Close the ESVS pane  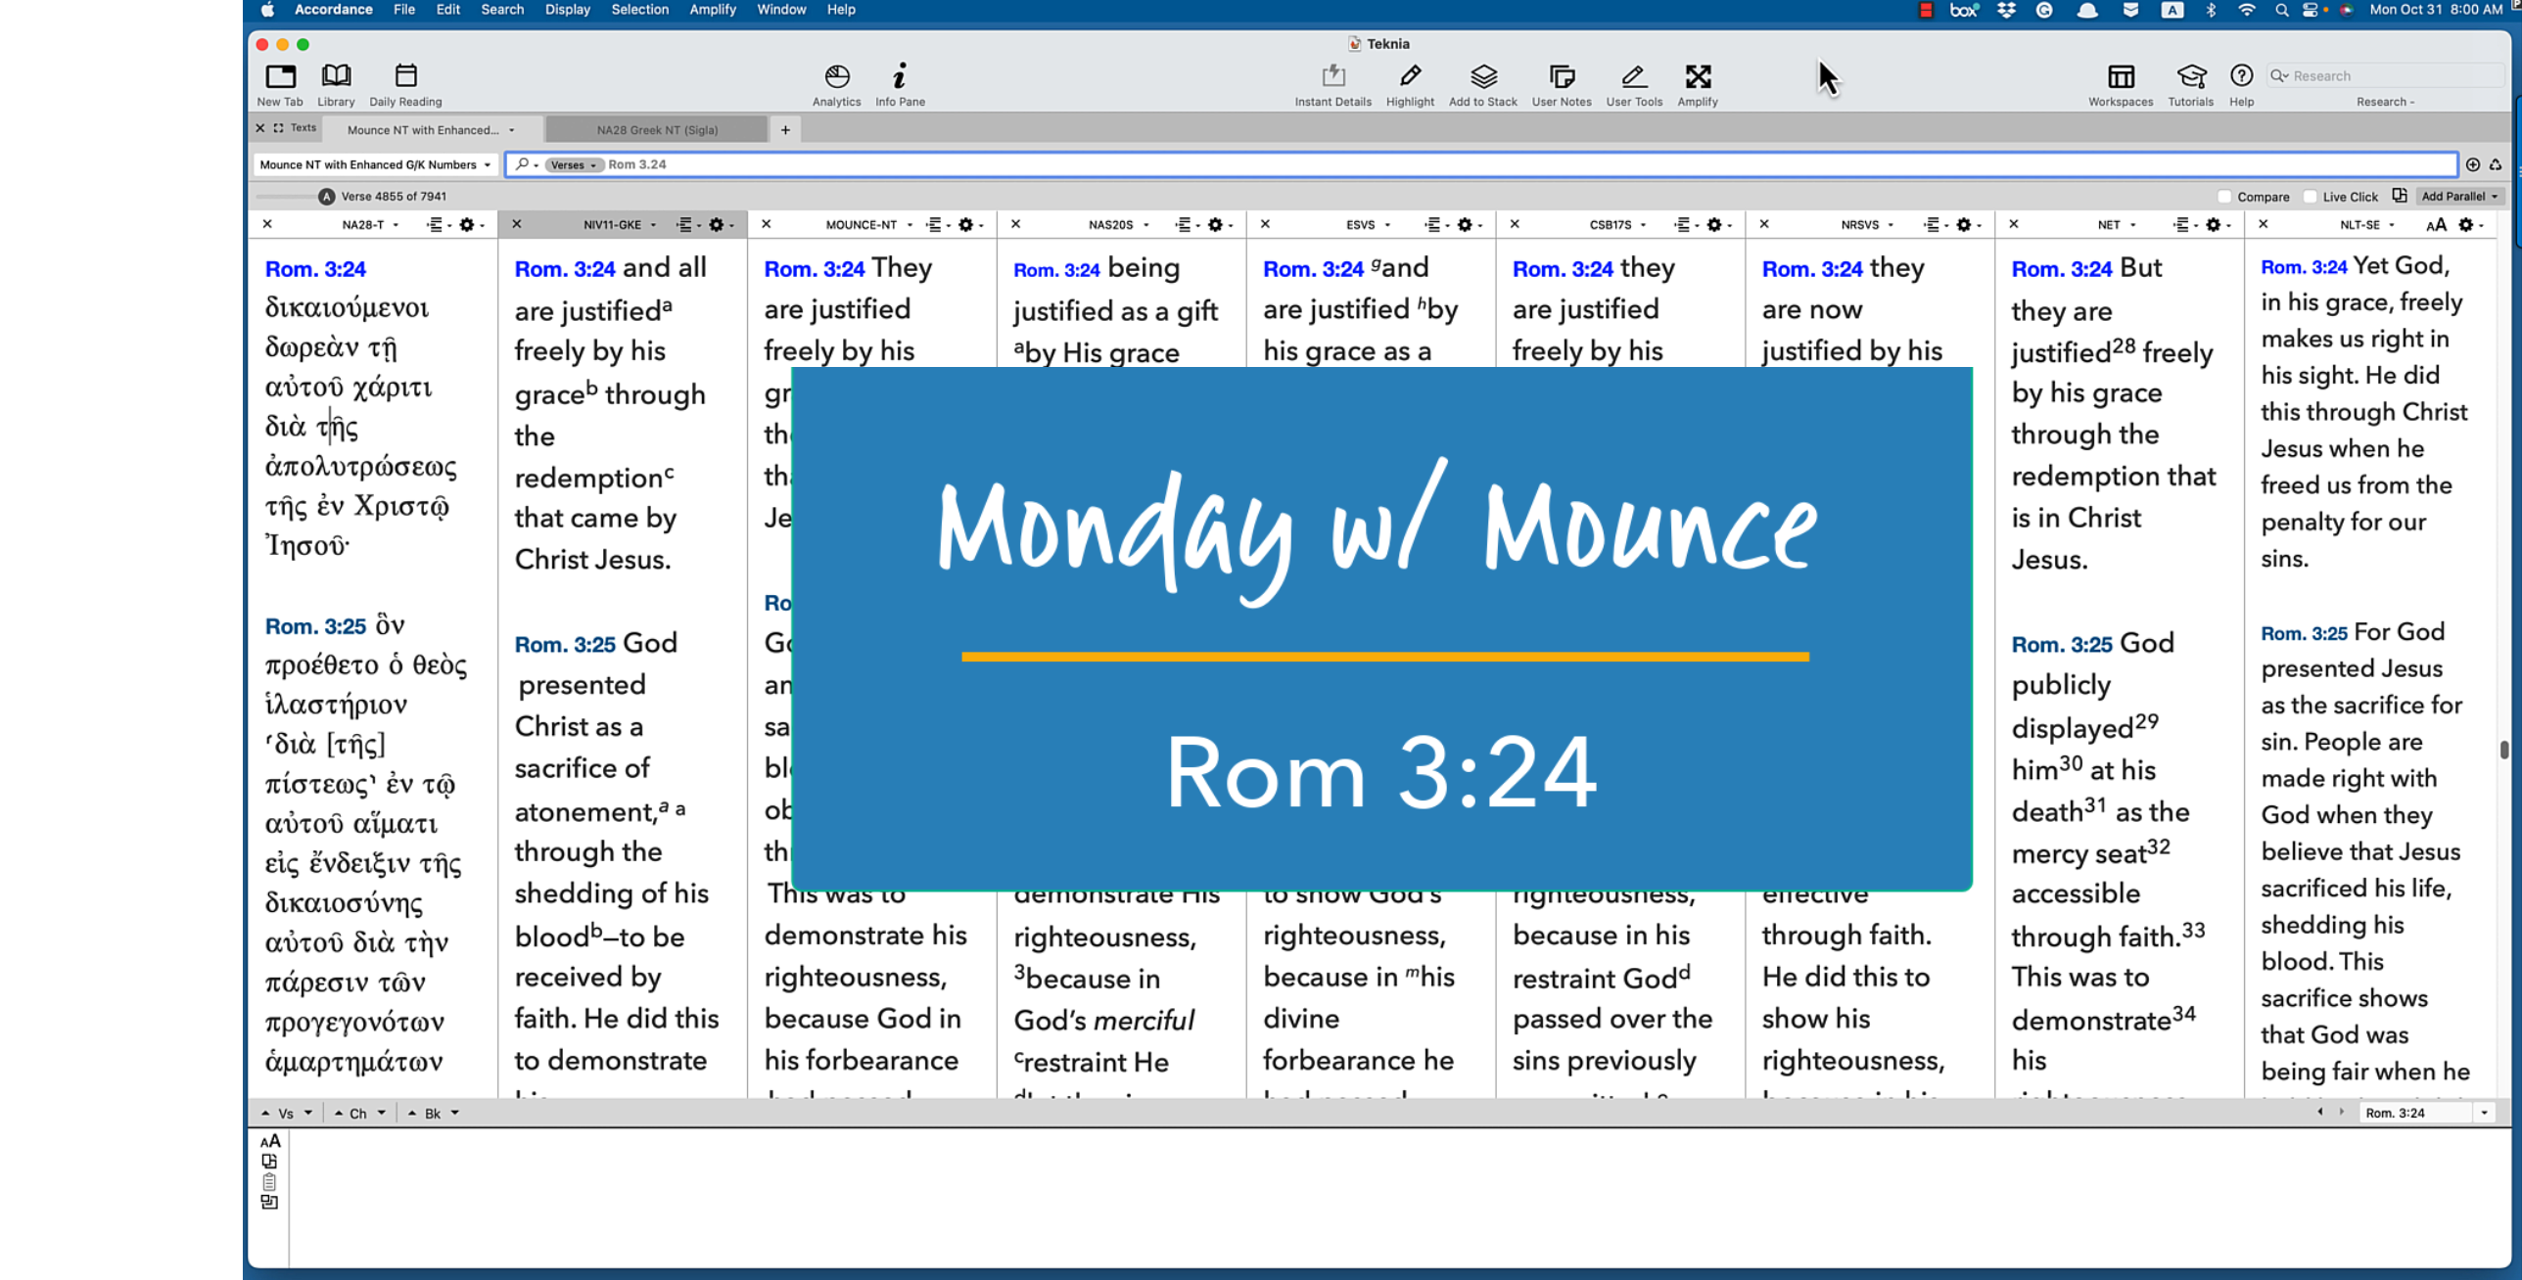click(x=1265, y=224)
